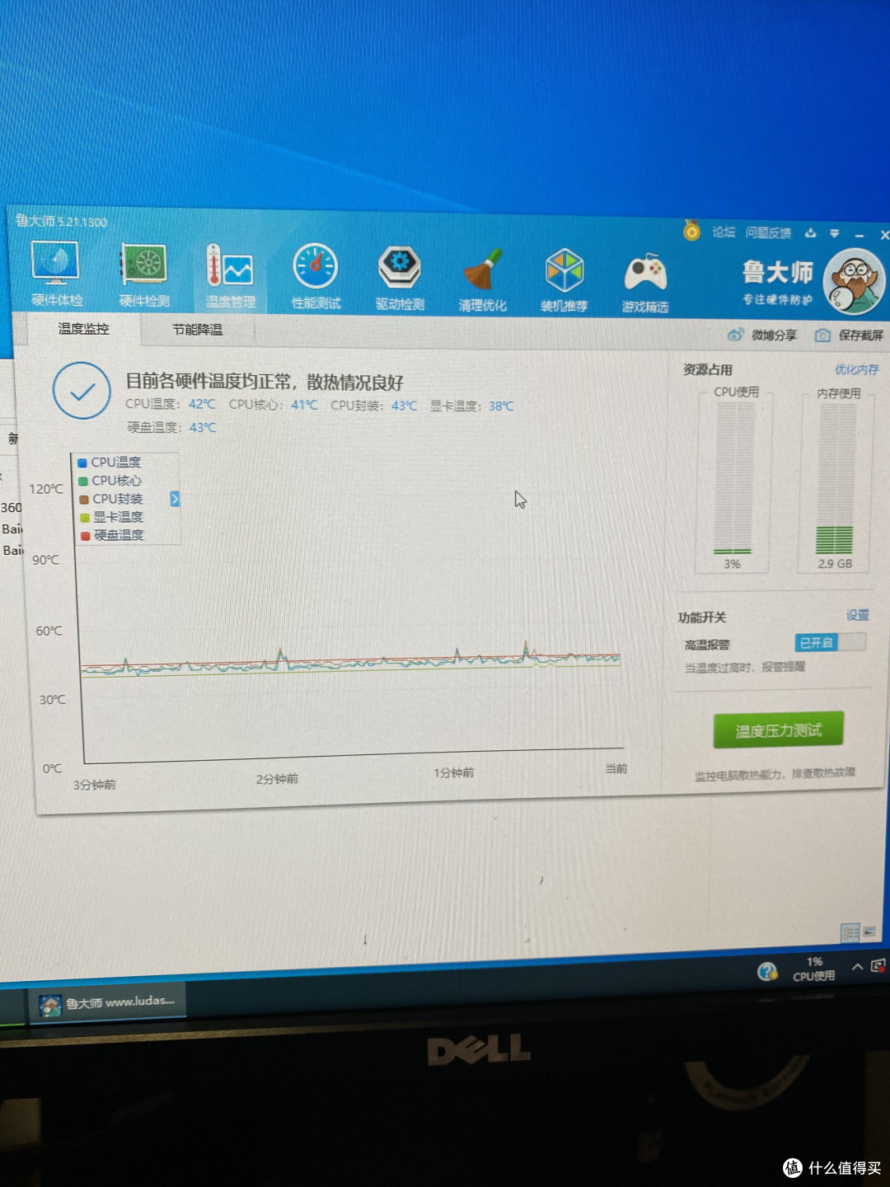Click the tray icon with red dot
The width and height of the screenshot is (890, 1187).
coord(878,966)
